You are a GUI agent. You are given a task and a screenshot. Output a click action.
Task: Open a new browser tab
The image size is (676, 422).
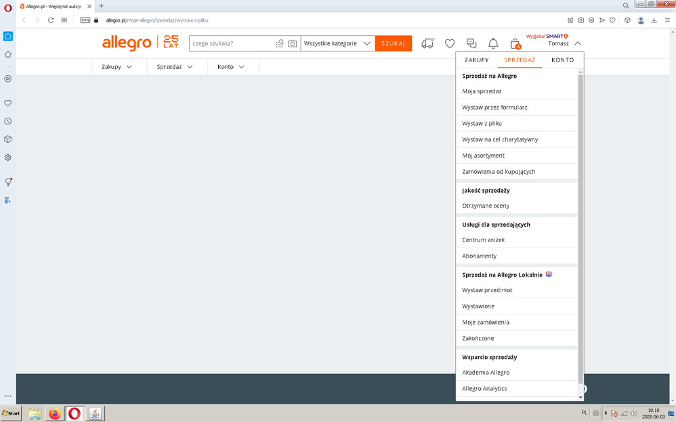pos(102,6)
